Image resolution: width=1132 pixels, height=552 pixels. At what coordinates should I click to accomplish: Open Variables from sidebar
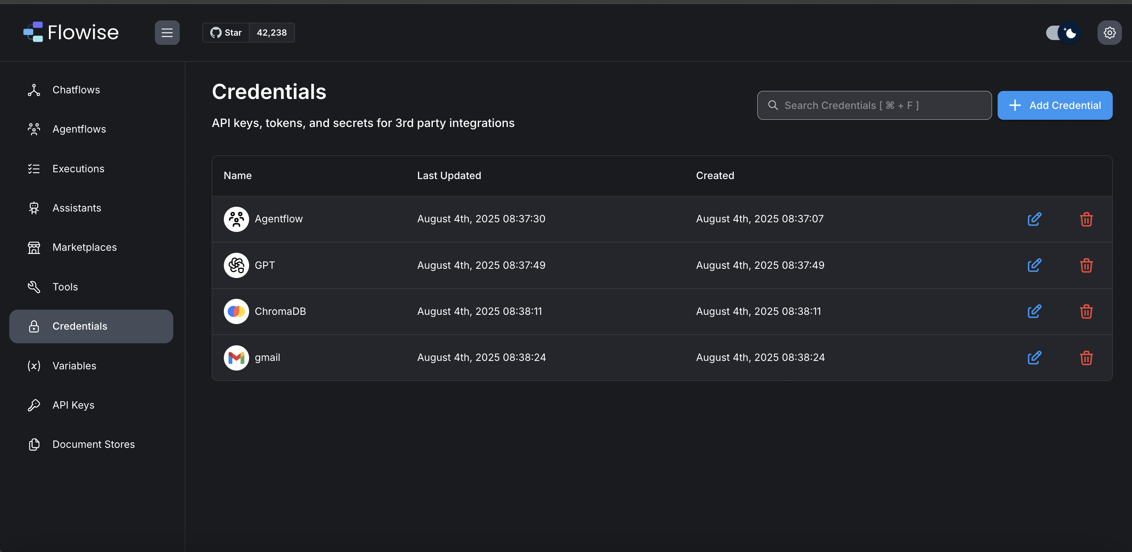tap(74, 365)
